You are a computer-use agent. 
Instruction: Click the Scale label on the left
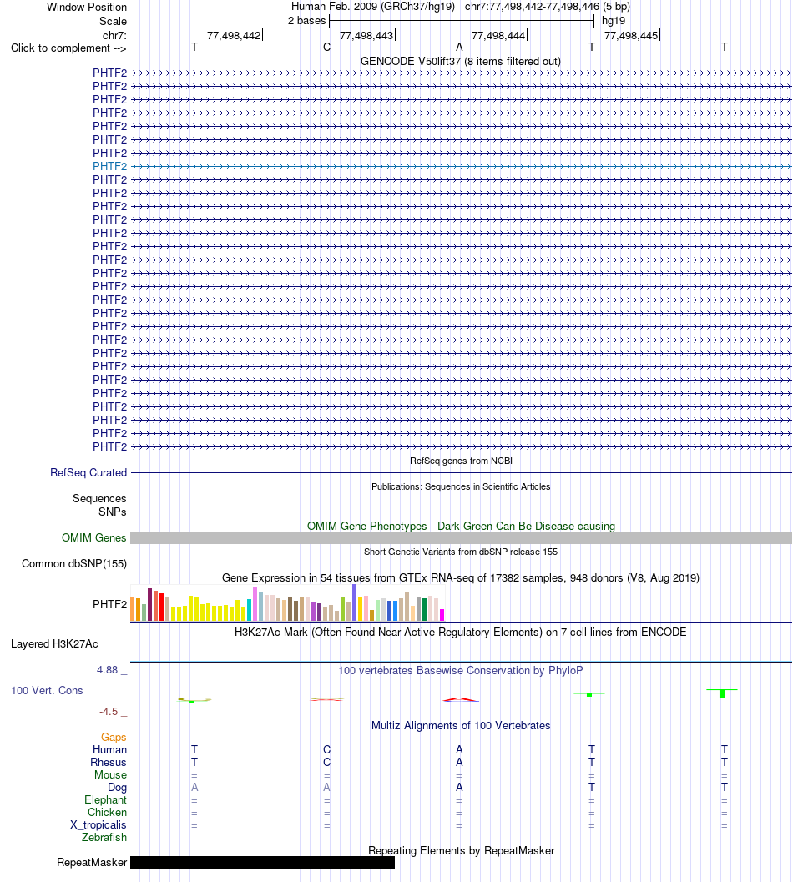click(114, 22)
